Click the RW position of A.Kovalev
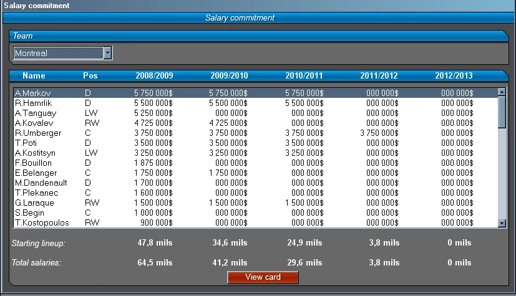The width and height of the screenshot is (516, 296). (x=92, y=123)
